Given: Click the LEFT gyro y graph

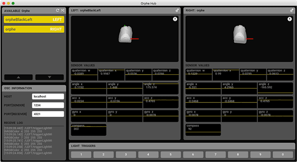Looking at the screenshot, I should pyautogui.click(x=125, y=116).
